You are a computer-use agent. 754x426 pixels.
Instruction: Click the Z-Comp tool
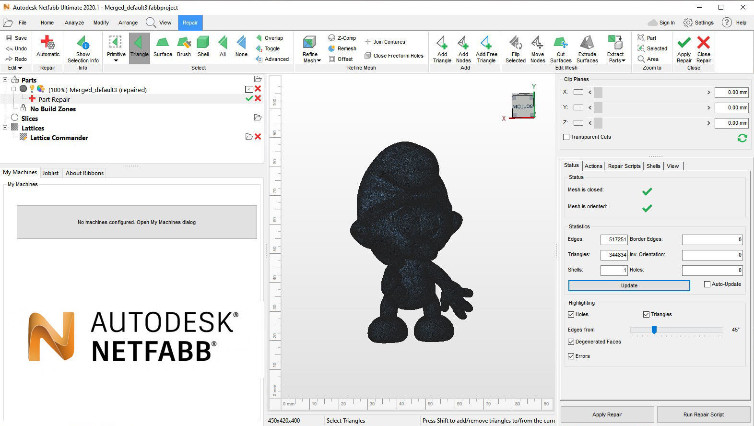tap(342, 38)
